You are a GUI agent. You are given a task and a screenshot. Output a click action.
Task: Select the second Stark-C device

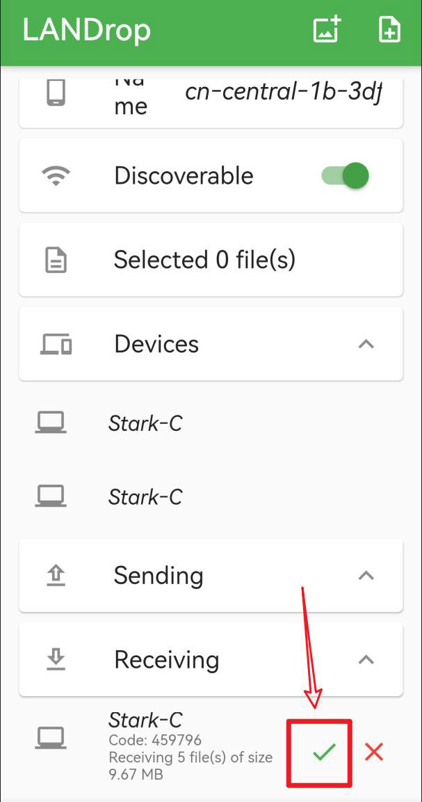[x=145, y=497]
